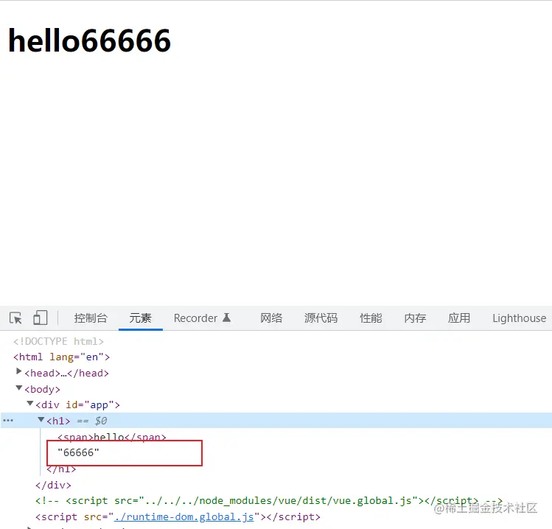The height and width of the screenshot is (529, 552).
Task: Click the $0 marker on h1 row
Action: pyautogui.click(x=101, y=421)
